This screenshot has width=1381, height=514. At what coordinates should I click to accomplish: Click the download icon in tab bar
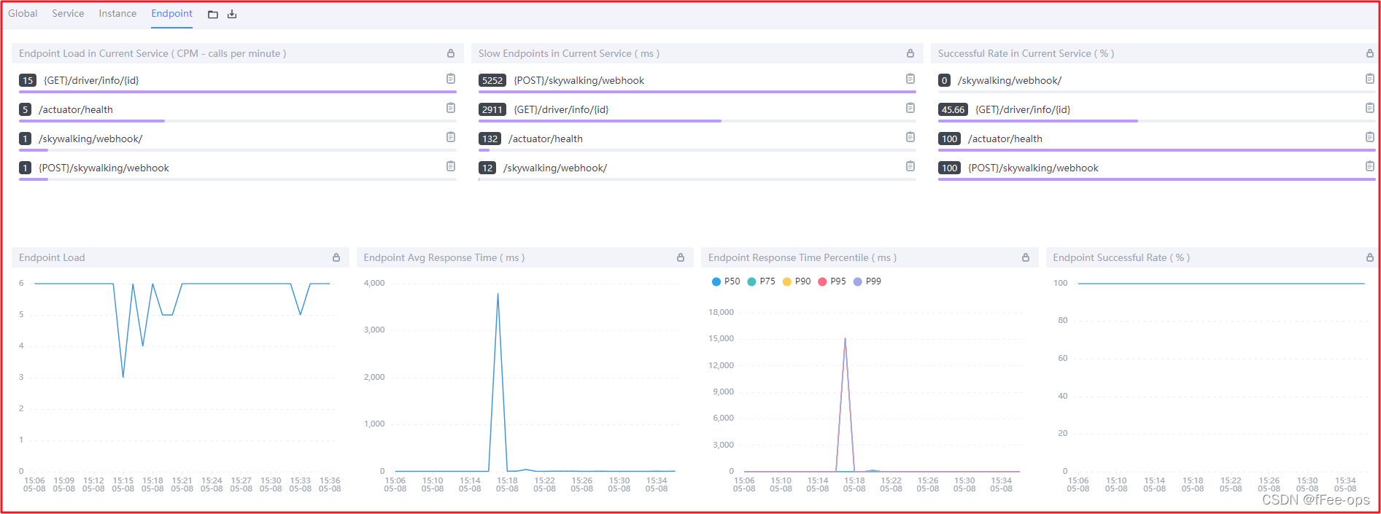tap(232, 15)
